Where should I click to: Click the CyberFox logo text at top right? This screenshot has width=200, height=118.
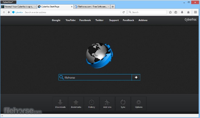191,20
